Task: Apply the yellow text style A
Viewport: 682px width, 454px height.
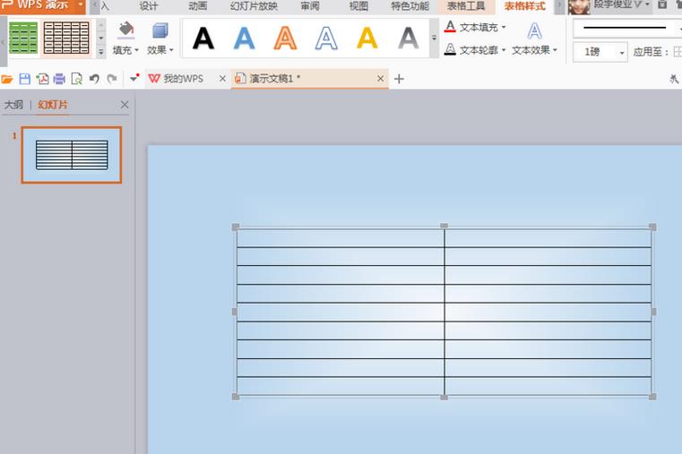Action: click(367, 39)
